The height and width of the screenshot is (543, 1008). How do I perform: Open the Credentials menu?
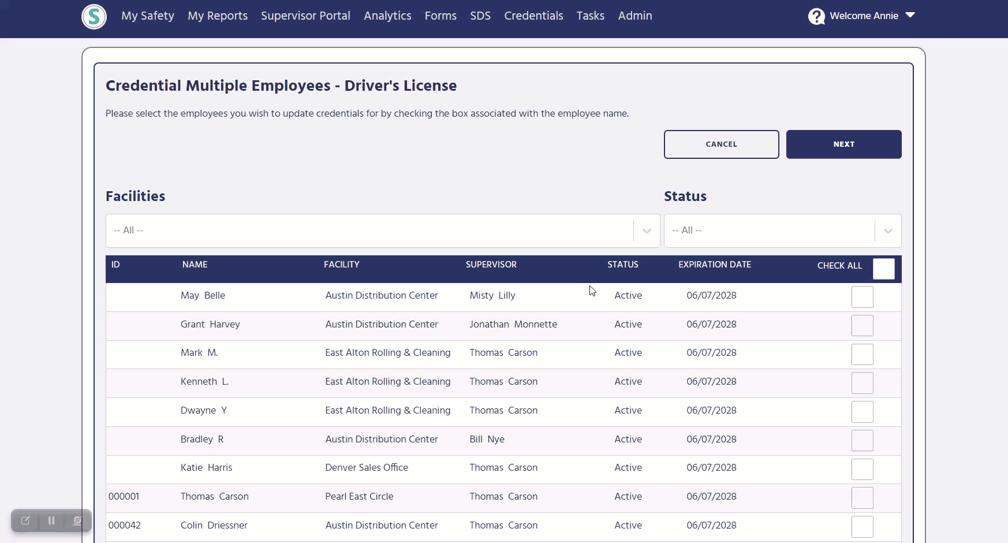click(x=533, y=16)
